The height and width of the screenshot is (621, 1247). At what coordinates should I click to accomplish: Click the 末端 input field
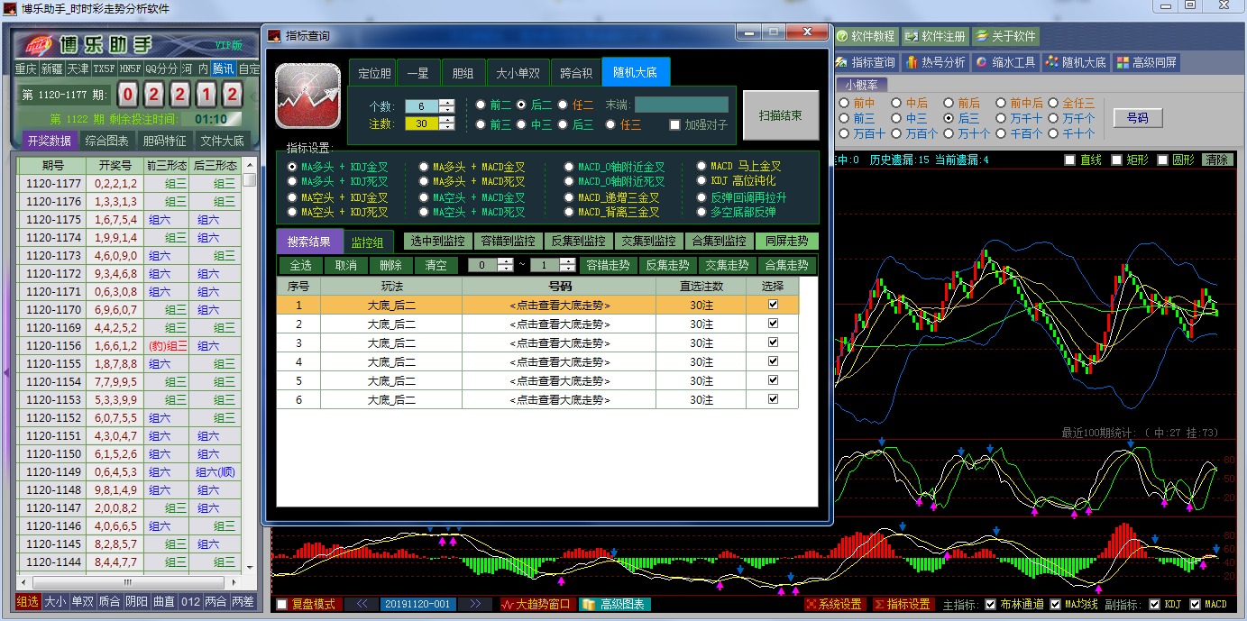[681, 105]
